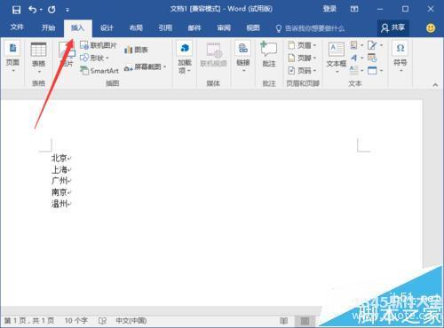
Task: Insert an Online Picture (联机图片)
Action: coord(99,45)
